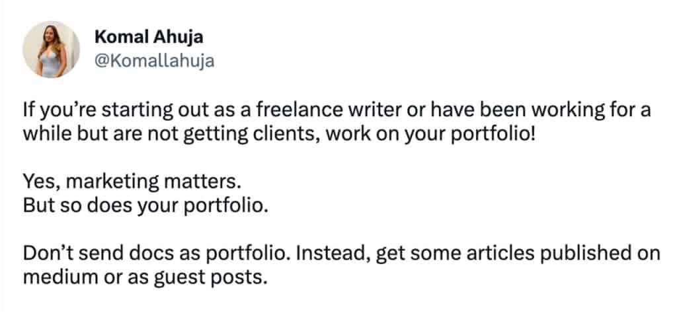
Task: Click the line "But so does your portfolio."
Action: tap(145, 203)
